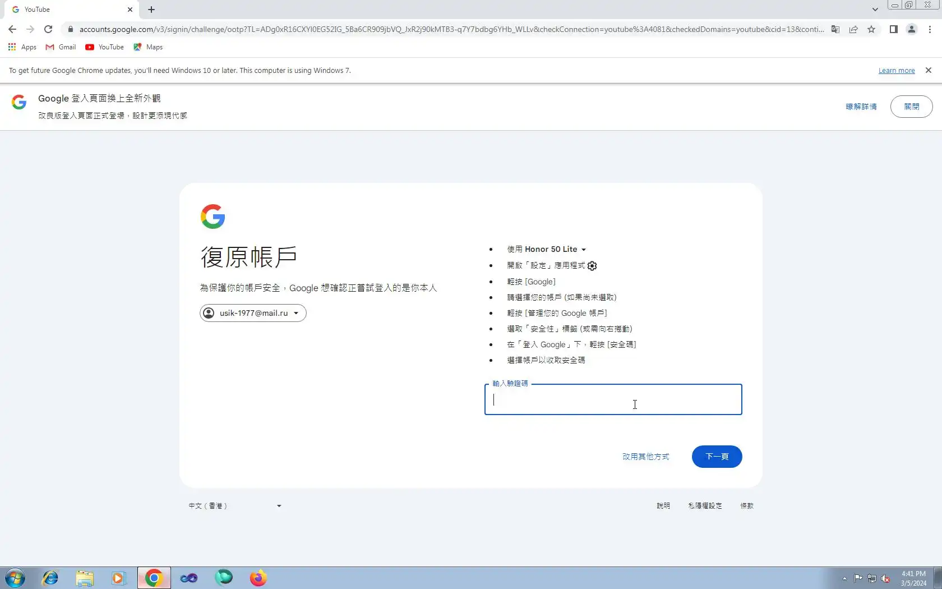The width and height of the screenshot is (942, 589).
Task: Open the green round taskbar app icon
Action: [224, 578]
